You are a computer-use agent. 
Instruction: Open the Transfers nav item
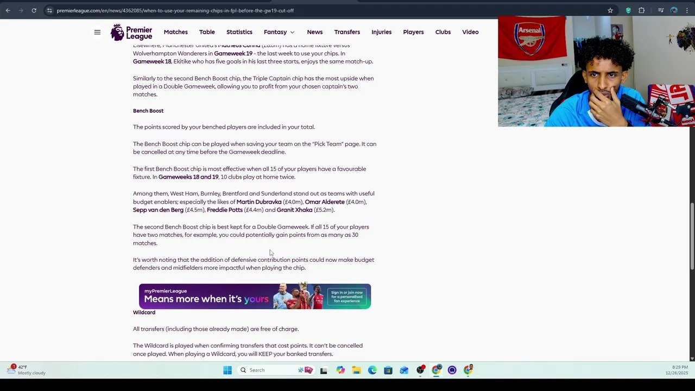347,32
